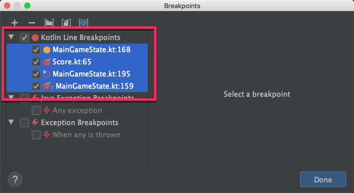
Task: Click the Score.kt:65 breakpoint icon
Action: pyautogui.click(x=47, y=62)
